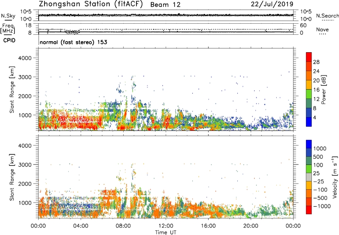This screenshot has width=339, height=235.
Task: Click the "25" velocity color bar value
Action: pos(316,173)
